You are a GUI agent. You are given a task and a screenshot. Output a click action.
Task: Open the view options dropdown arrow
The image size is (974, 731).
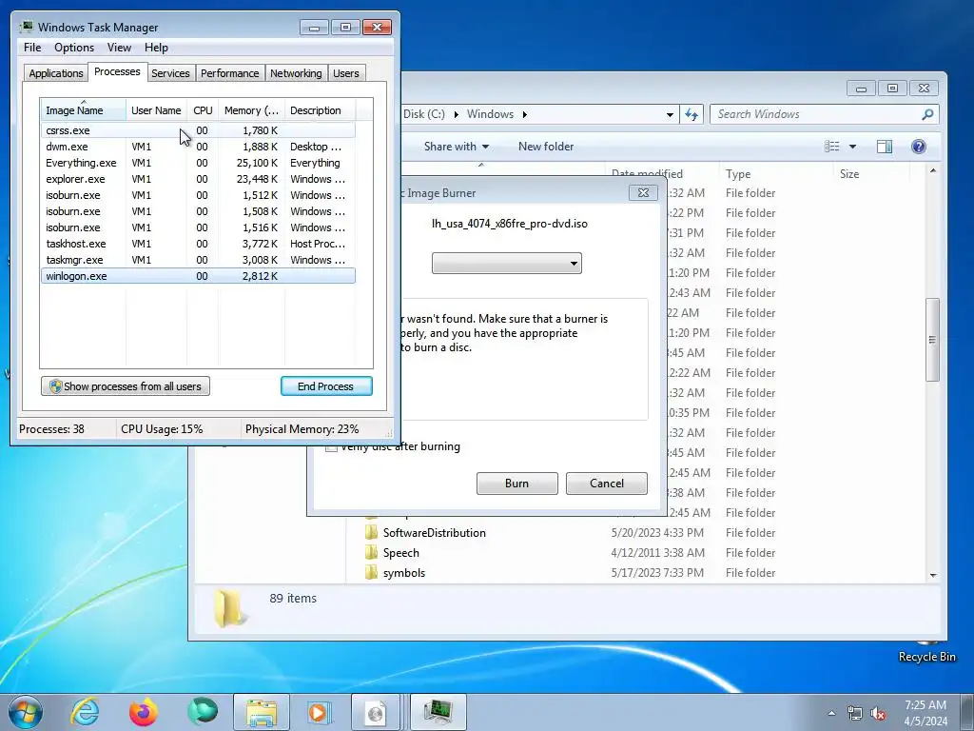(852, 147)
